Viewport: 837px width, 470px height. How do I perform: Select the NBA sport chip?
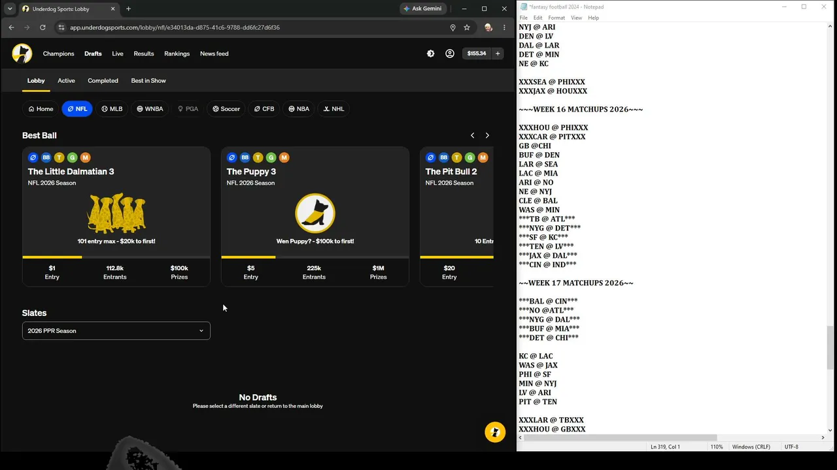pos(299,109)
